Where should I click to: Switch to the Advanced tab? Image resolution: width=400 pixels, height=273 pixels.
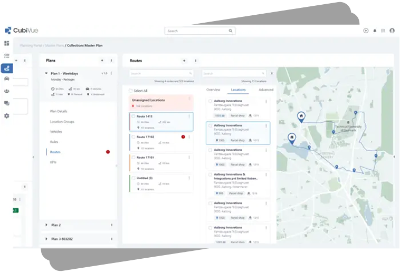point(265,90)
